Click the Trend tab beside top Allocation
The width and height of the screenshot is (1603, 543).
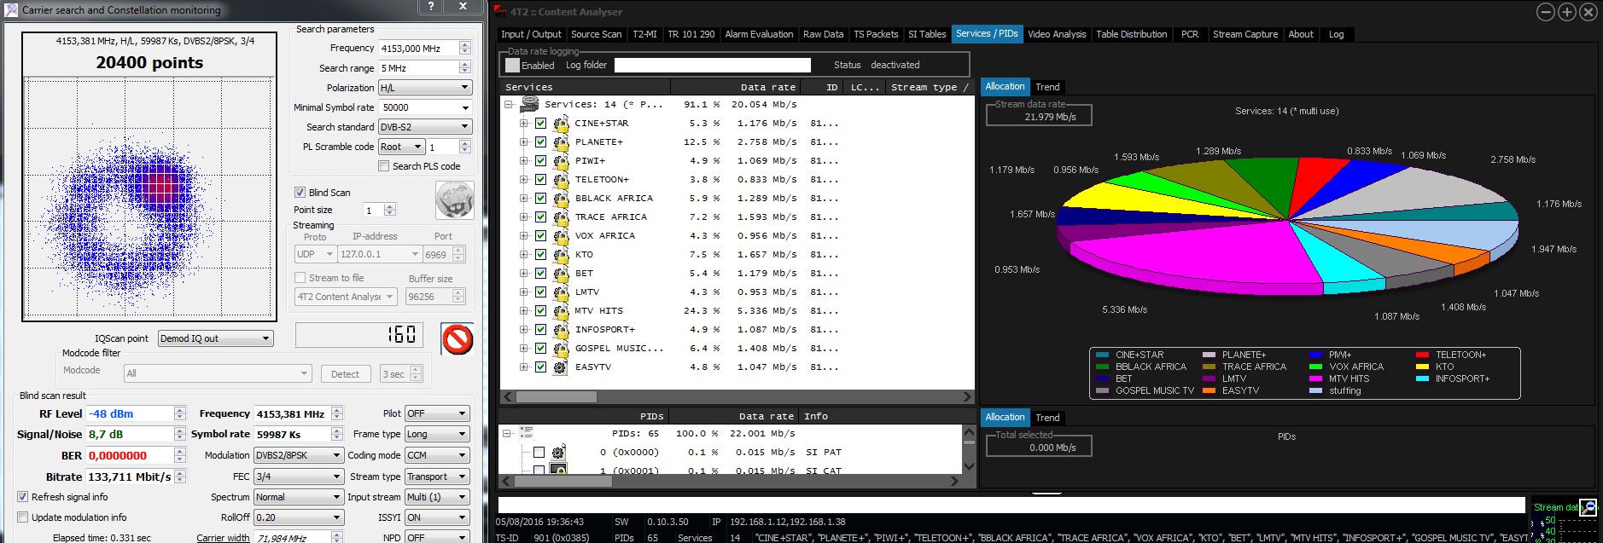[x=1047, y=87]
